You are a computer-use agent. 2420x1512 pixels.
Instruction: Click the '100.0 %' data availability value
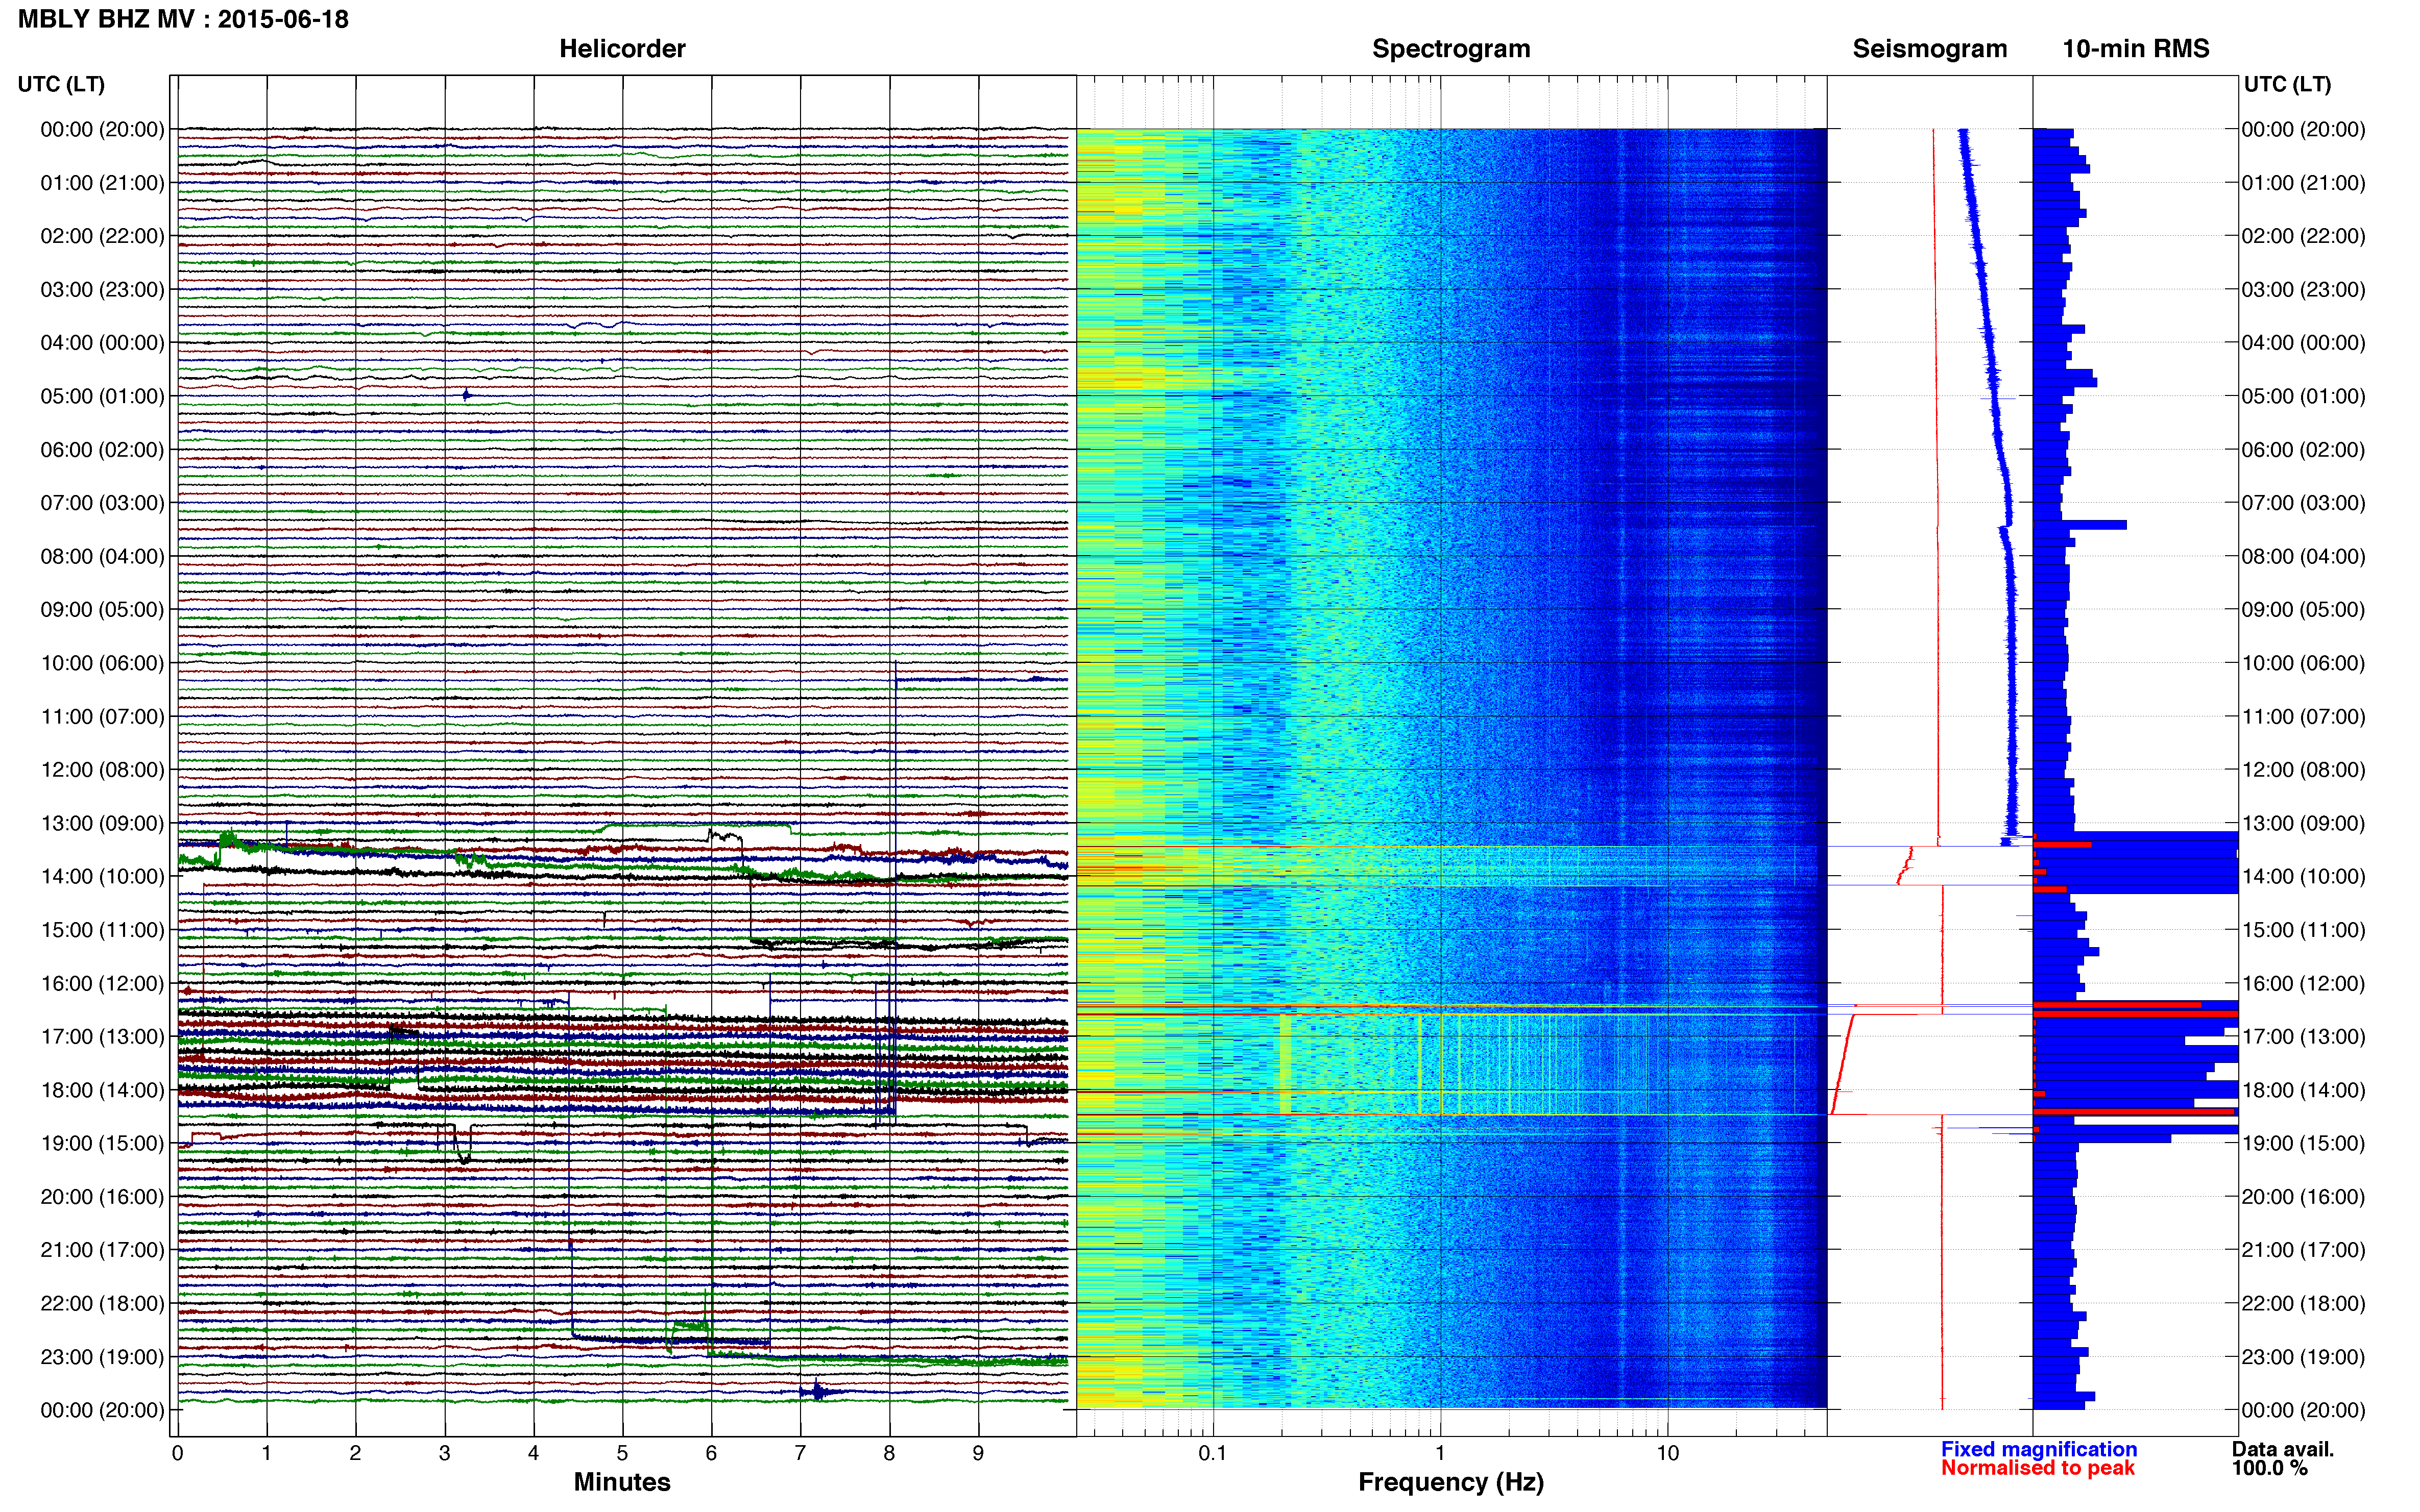pyautogui.click(x=2270, y=1468)
